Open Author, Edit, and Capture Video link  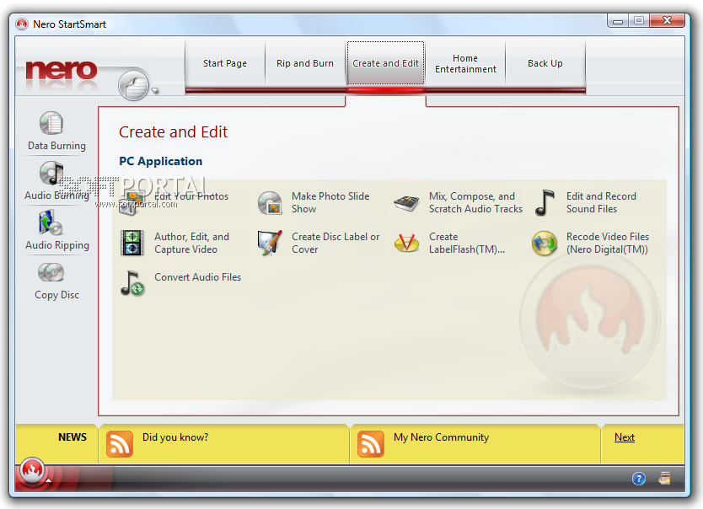click(192, 243)
